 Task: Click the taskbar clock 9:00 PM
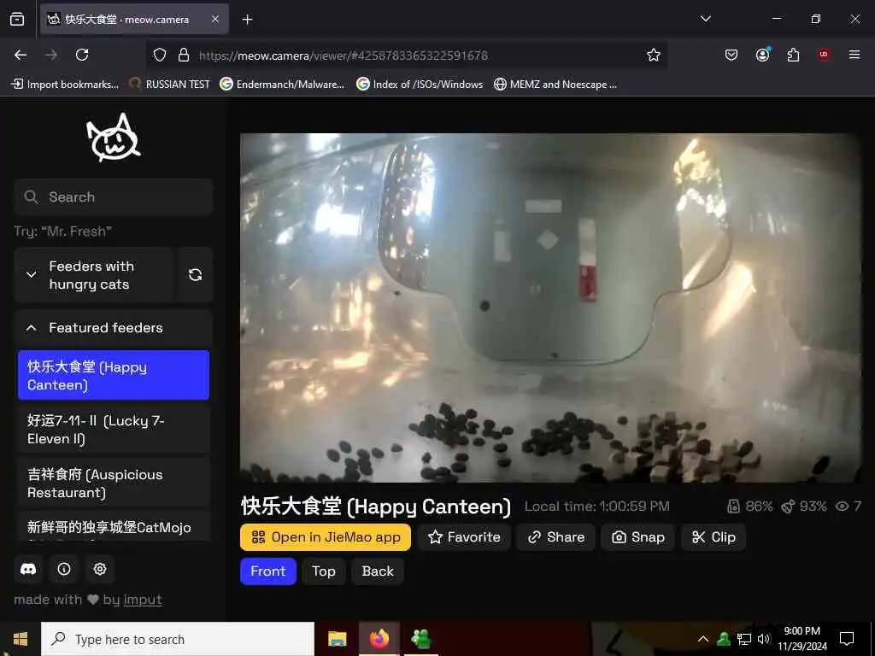[x=802, y=639]
